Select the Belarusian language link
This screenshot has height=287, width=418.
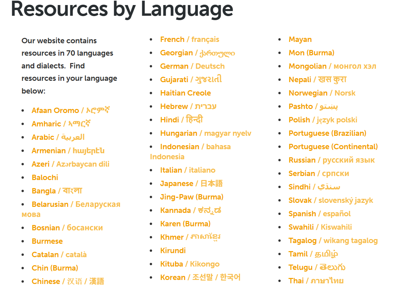click(71, 209)
